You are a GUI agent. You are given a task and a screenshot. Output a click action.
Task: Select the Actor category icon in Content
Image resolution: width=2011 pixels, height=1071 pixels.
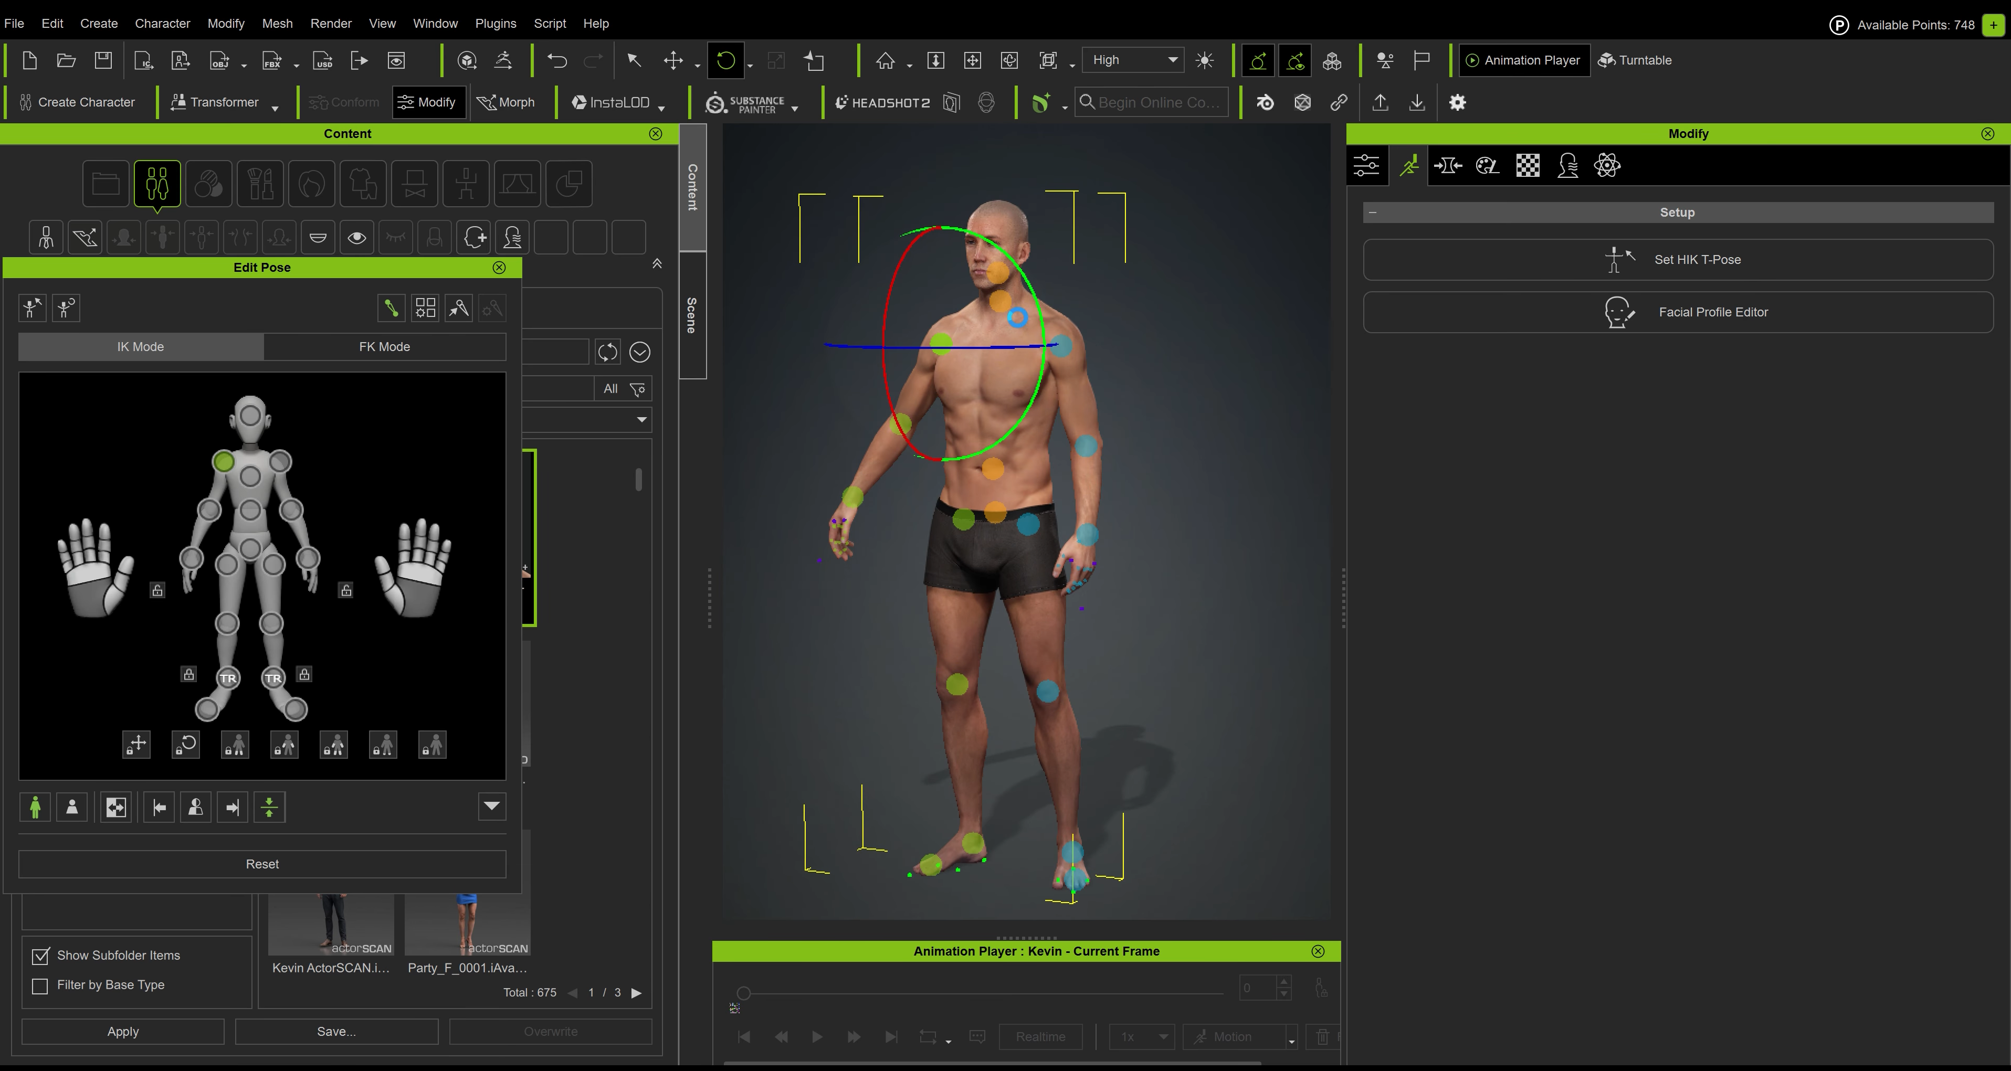tap(157, 184)
